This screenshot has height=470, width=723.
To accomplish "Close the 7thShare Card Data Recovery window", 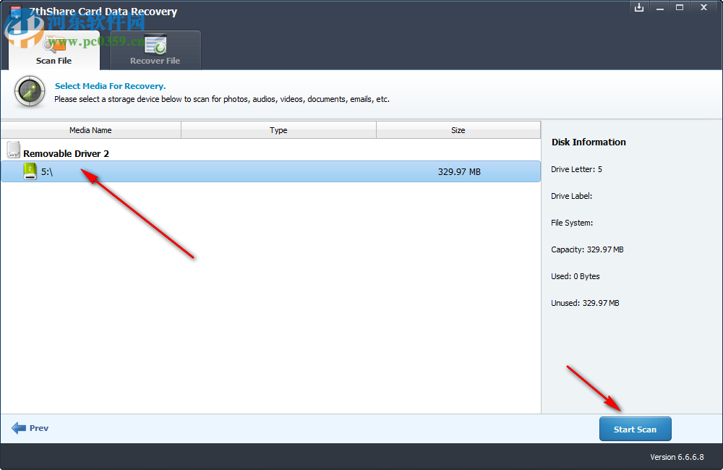I will click(x=703, y=7).
